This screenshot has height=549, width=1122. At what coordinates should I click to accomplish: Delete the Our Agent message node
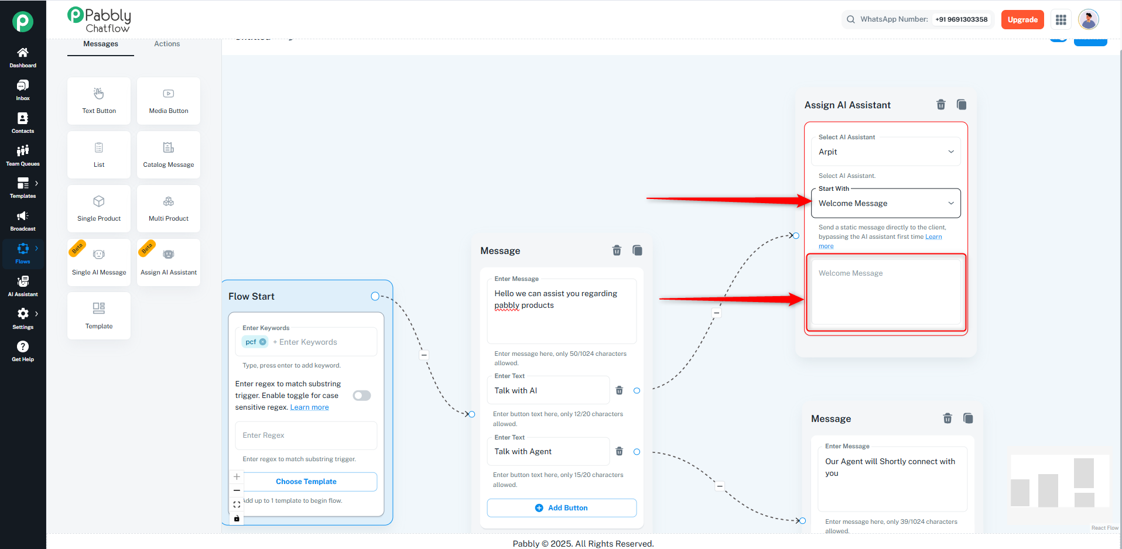click(947, 418)
